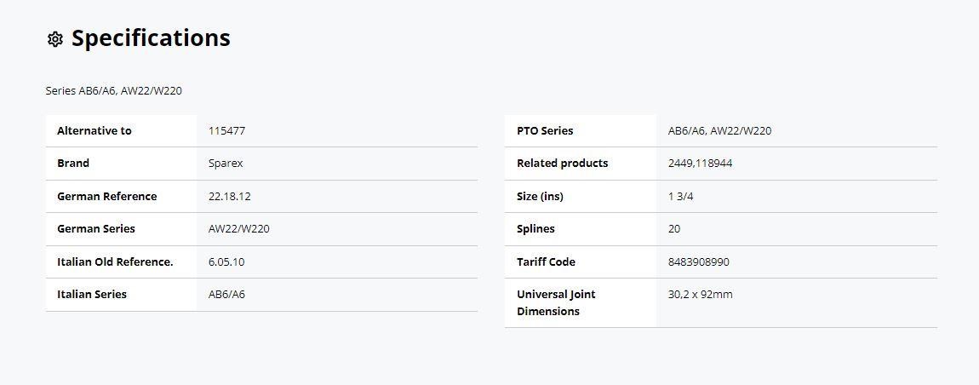This screenshot has height=385, width=979.
Task: Select the Specifications heading text
Action: 151,38
